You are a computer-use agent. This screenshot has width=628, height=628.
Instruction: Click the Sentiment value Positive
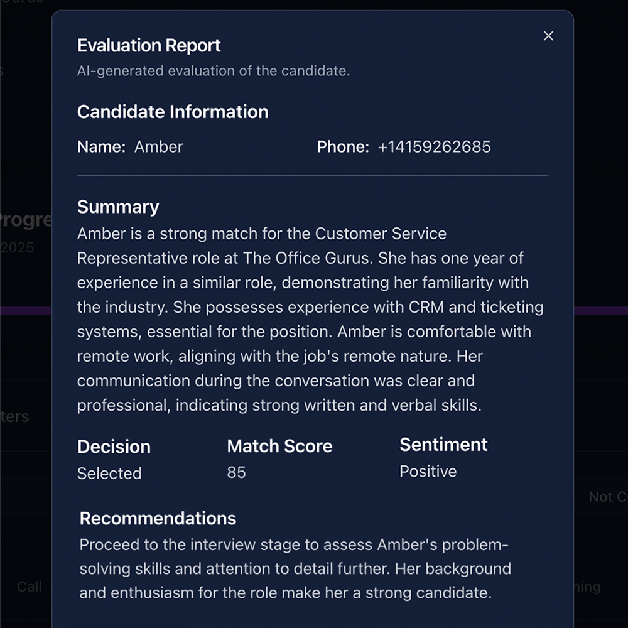[x=428, y=471]
